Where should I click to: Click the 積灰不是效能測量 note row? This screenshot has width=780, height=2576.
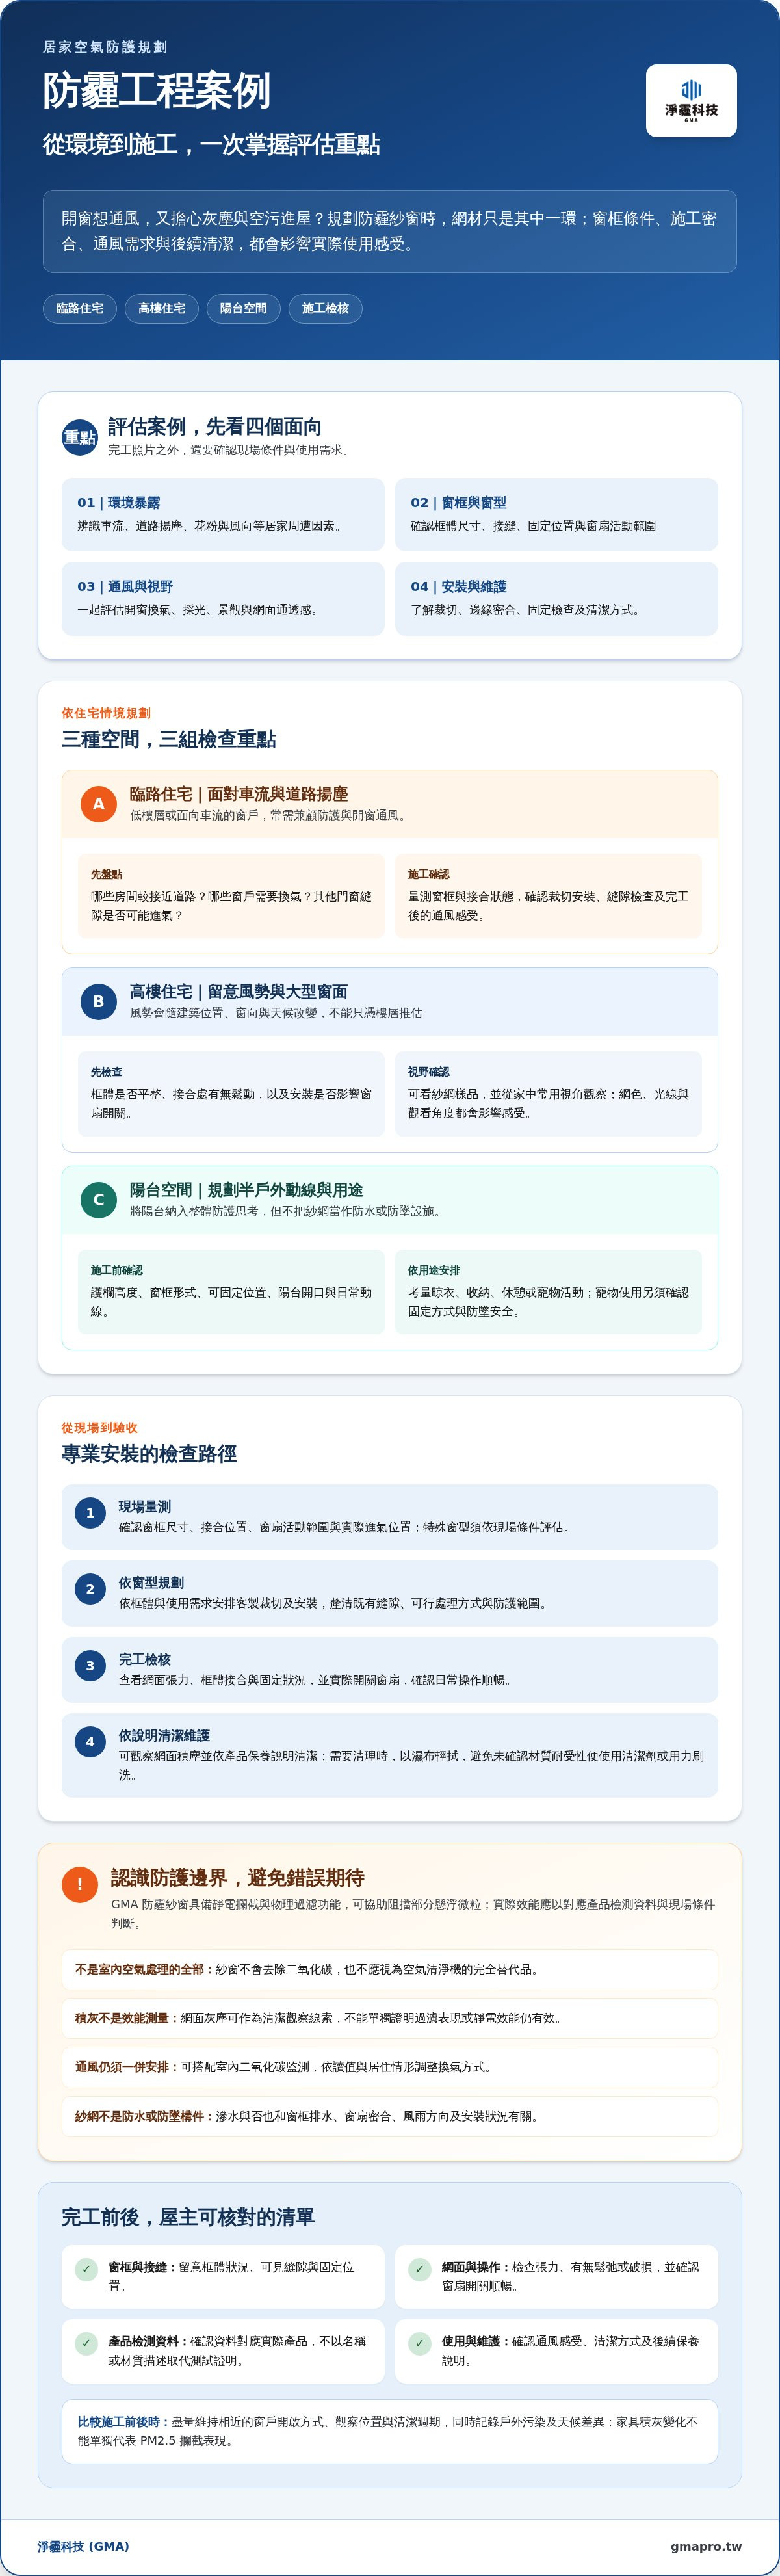[x=390, y=2018]
